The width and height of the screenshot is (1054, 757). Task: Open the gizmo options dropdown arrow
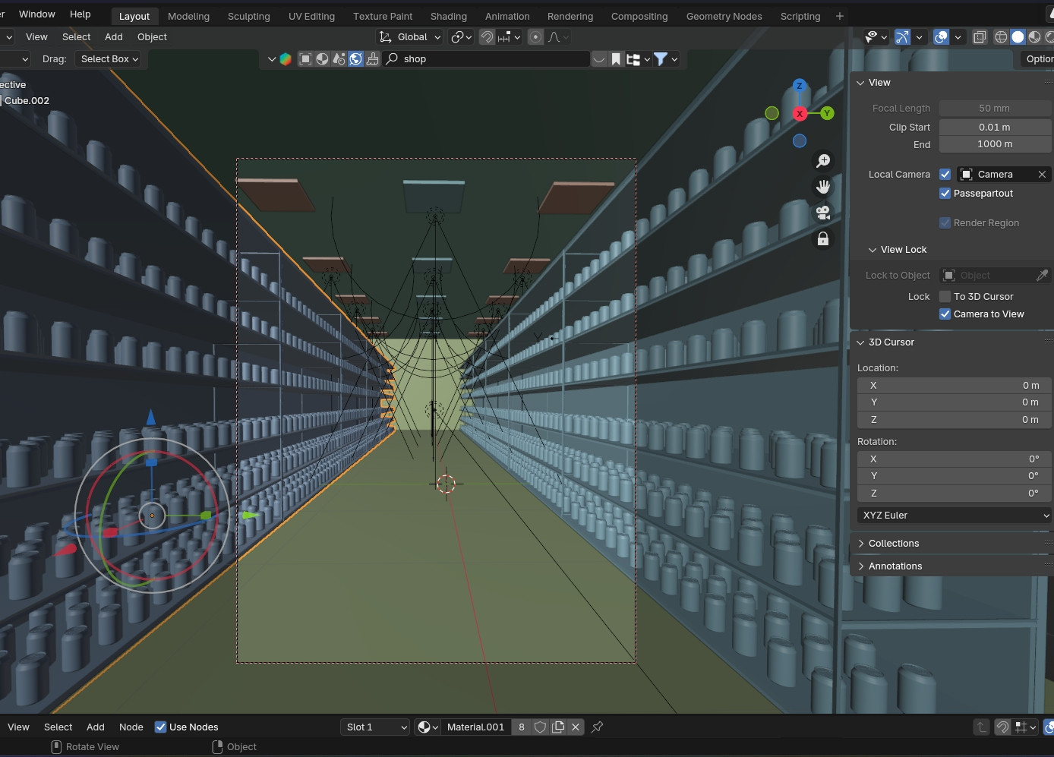(x=920, y=36)
